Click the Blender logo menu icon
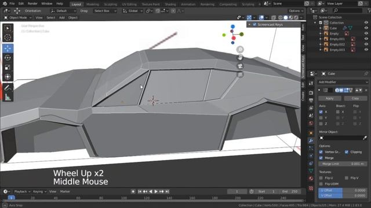This screenshot has height=208, width=371. [x=5, y=4]
